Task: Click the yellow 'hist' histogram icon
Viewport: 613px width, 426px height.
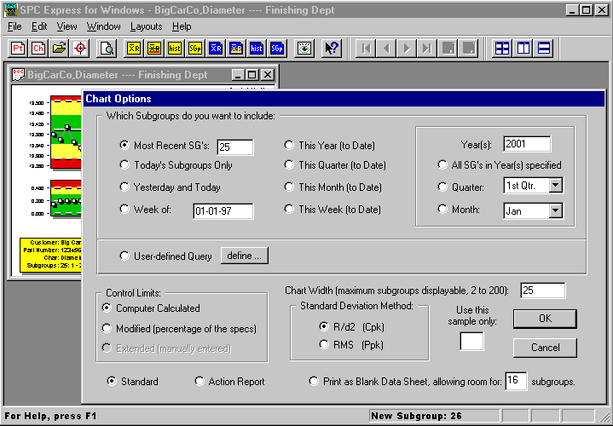Action: click(175, 48)
